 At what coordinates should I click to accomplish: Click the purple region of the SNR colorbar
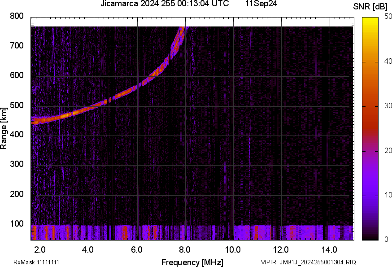(x=370, y=179)
